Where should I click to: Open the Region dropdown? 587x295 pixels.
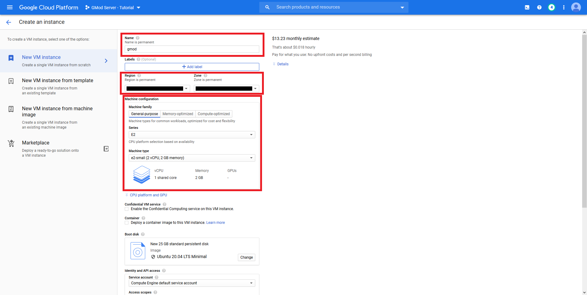(157, 89)
